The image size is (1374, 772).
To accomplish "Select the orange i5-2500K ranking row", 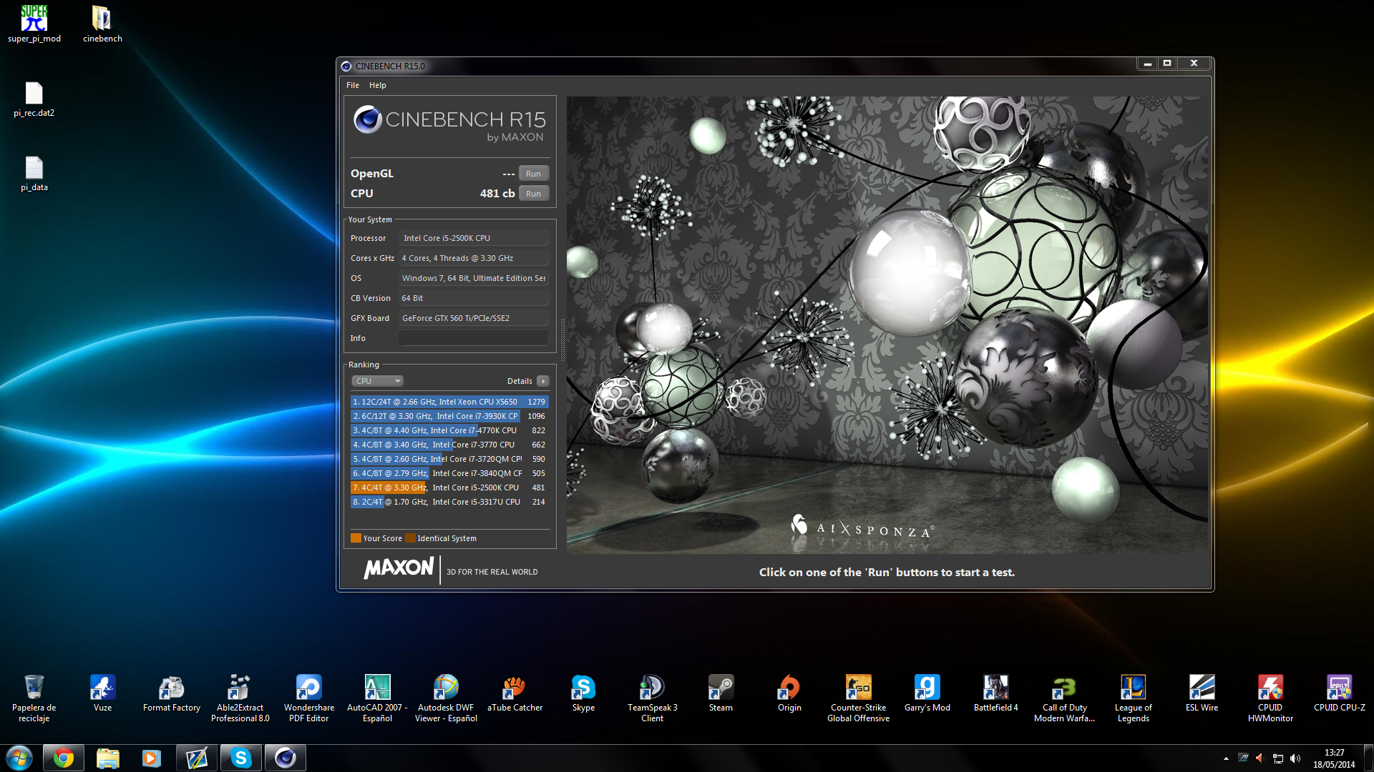I will coord(449,488).
